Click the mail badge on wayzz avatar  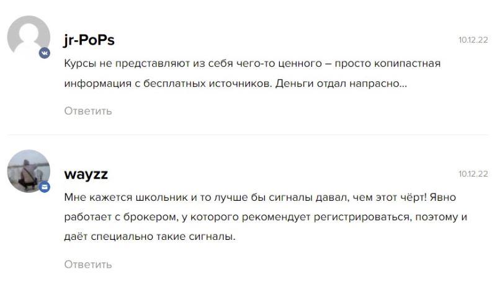coord(45,187)
